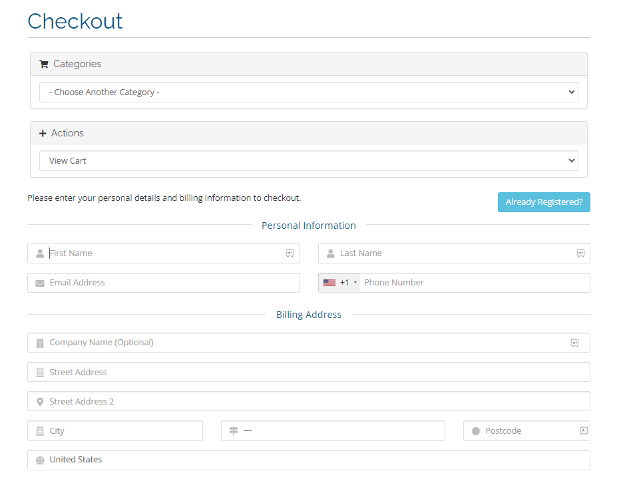Click autofill icon in Postcode field
Viewport: 619px width, 481px height.
584,431
